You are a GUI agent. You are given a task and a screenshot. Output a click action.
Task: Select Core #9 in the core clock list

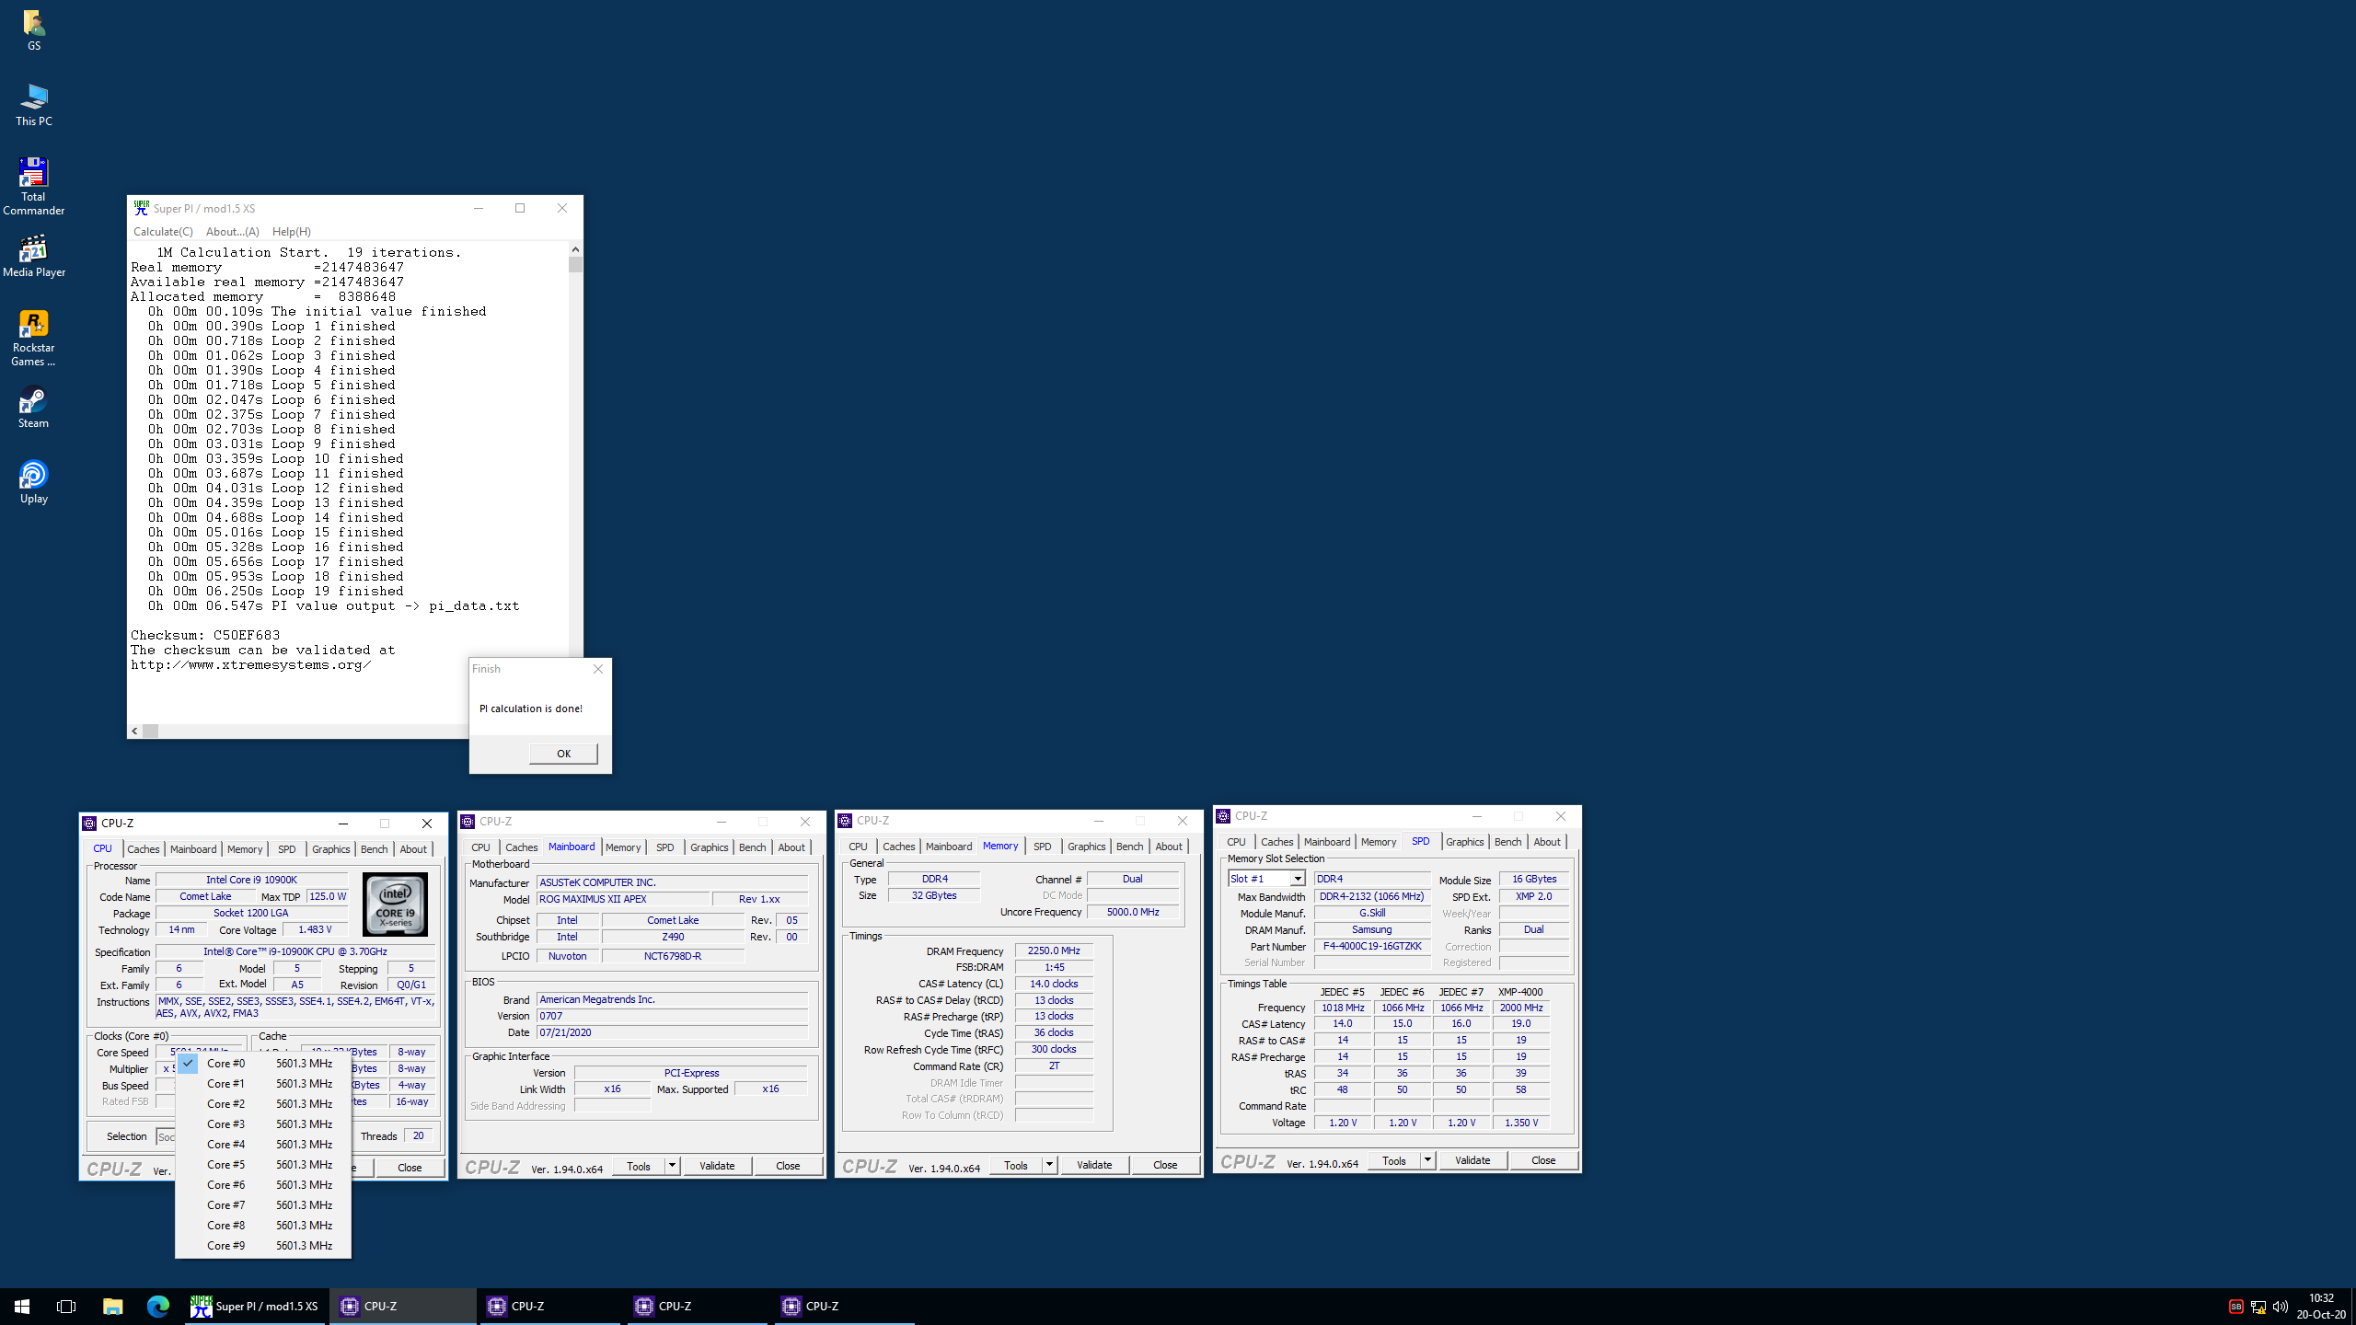click(x=263, y=1245)
